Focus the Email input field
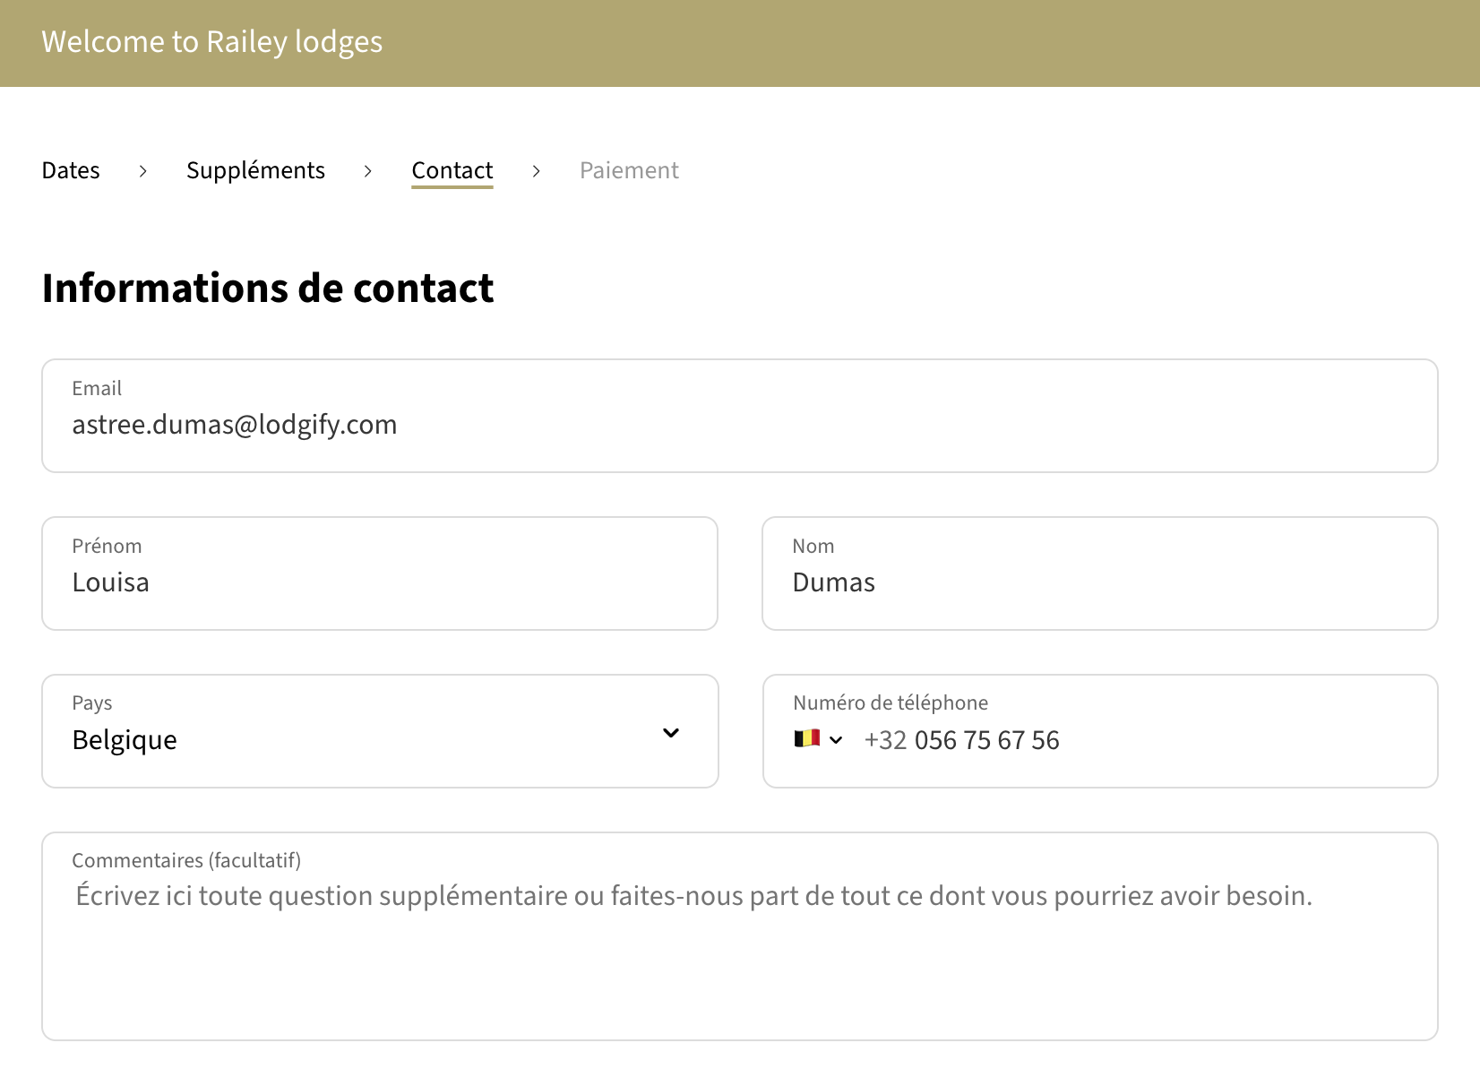 click(739, 425)
